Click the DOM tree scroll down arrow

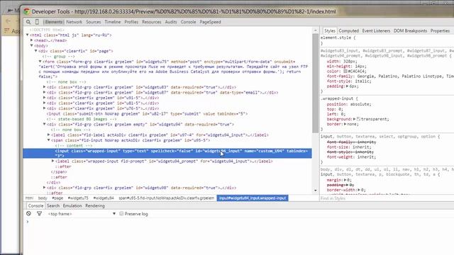[x=315, y=191]
